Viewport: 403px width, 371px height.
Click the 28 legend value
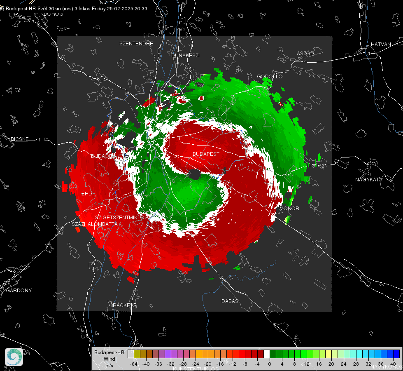(x=356, y=364)
